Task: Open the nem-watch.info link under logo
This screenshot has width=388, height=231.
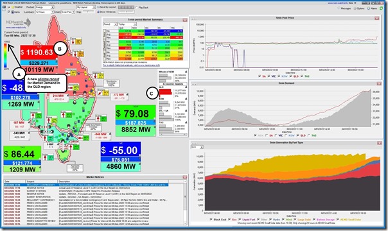Action: pos(16,28)
